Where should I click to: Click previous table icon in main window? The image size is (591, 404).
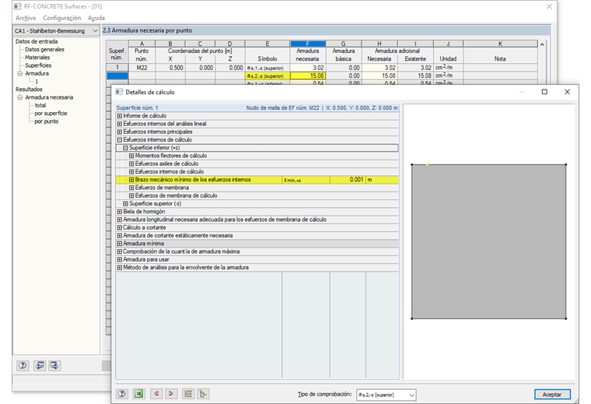click(x=40, y=366)
